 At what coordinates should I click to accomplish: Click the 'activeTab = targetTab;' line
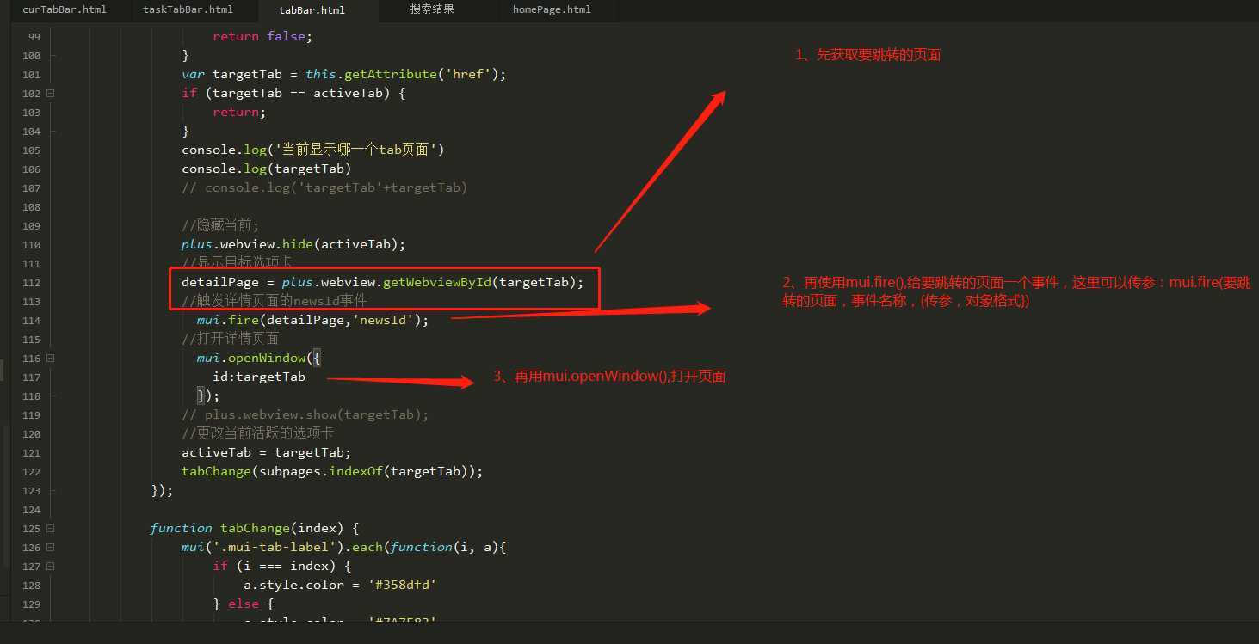point(267,452)
